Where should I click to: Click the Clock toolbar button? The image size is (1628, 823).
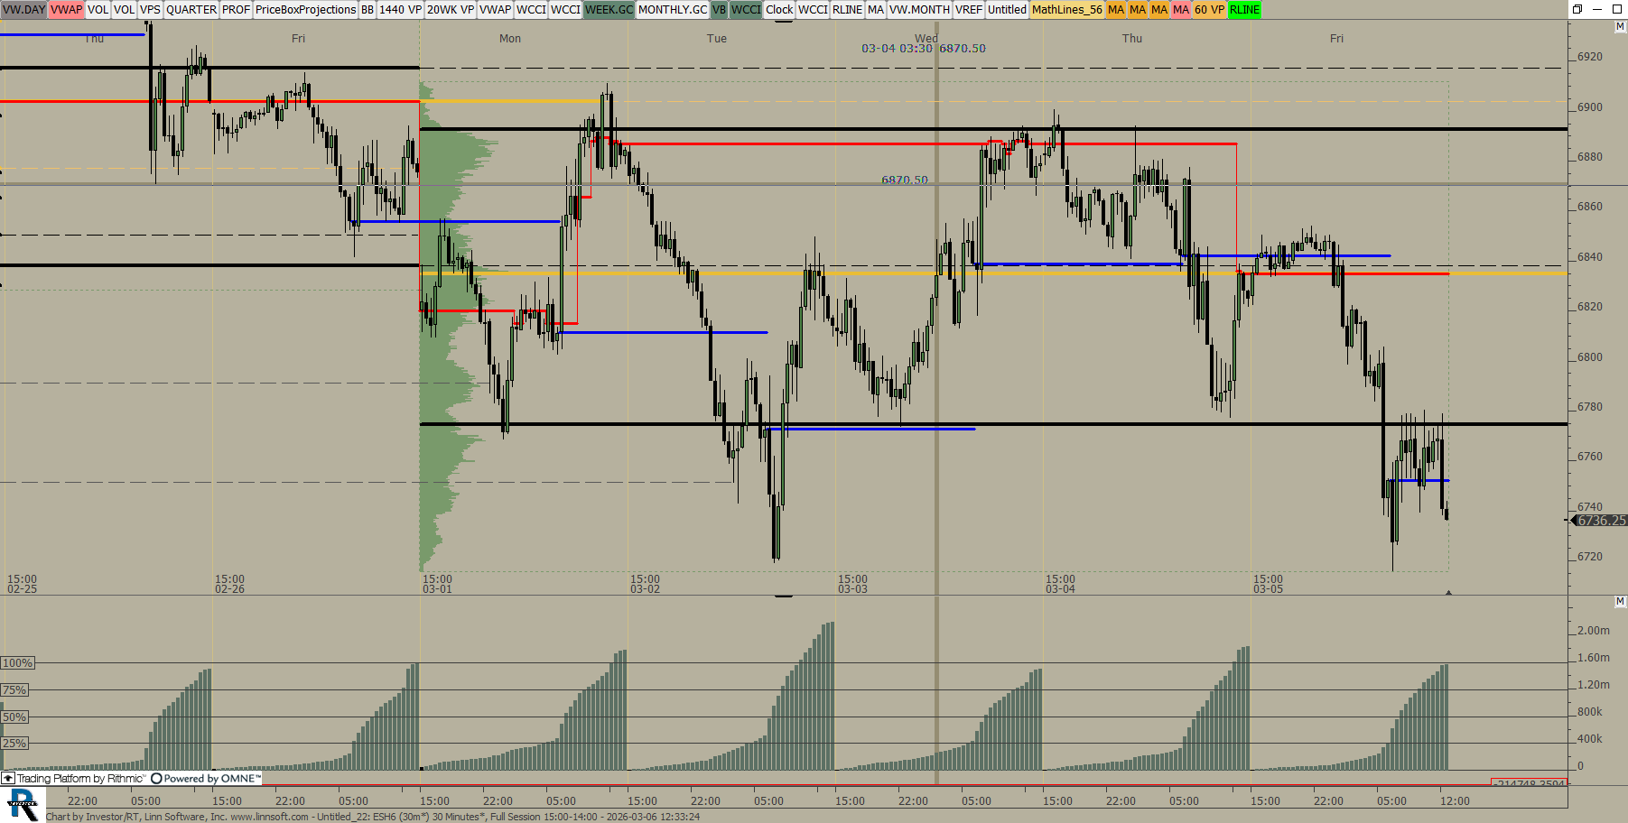click(x=778, y=10)
